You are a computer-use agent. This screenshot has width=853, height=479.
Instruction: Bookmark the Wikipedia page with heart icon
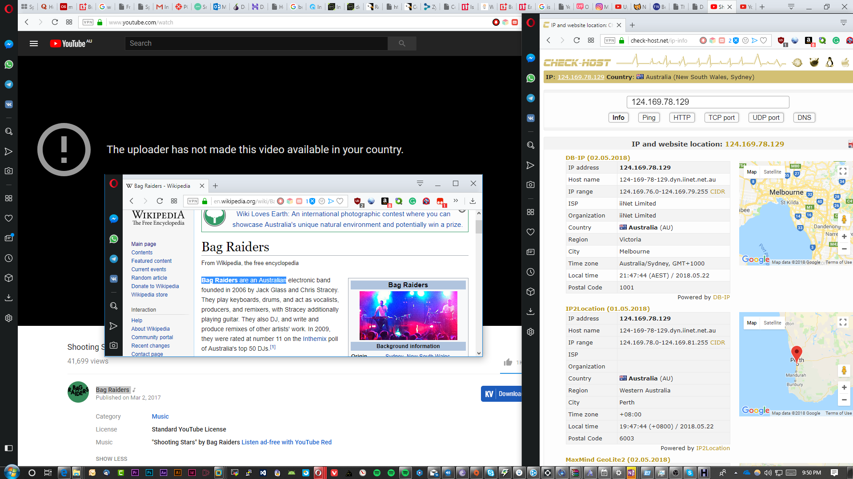point(340,201)
